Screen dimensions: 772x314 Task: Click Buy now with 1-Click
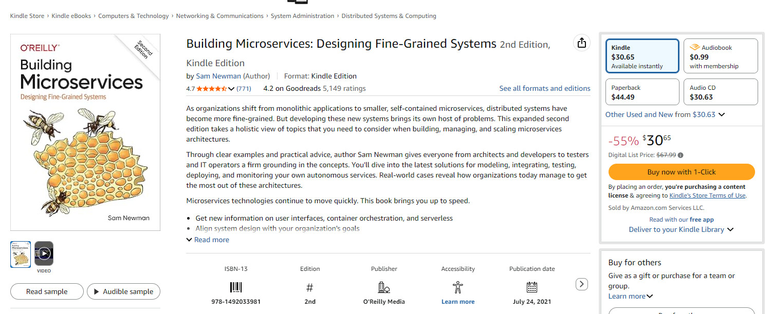click(681, 172)
